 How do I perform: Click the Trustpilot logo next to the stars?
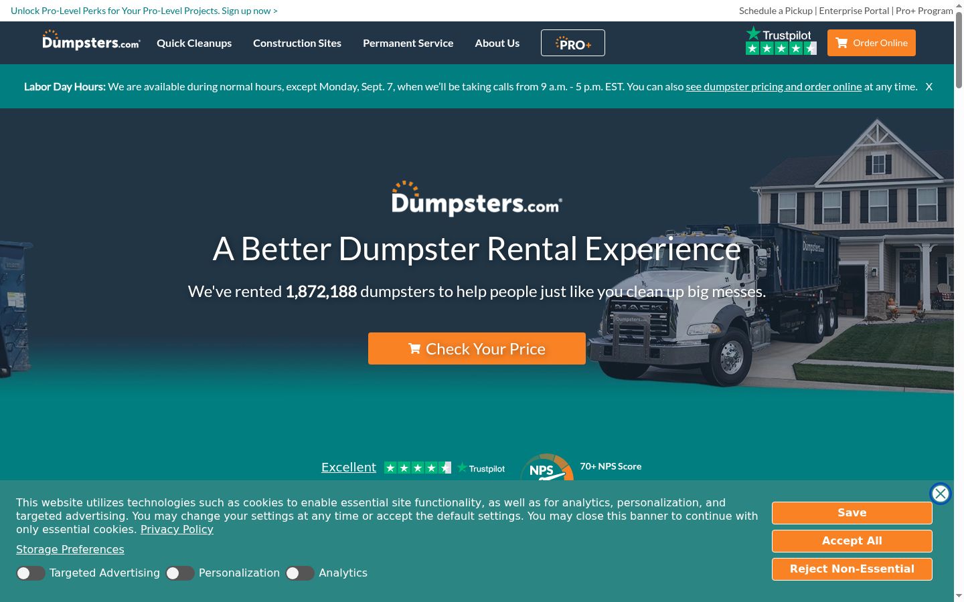[481, 468]
